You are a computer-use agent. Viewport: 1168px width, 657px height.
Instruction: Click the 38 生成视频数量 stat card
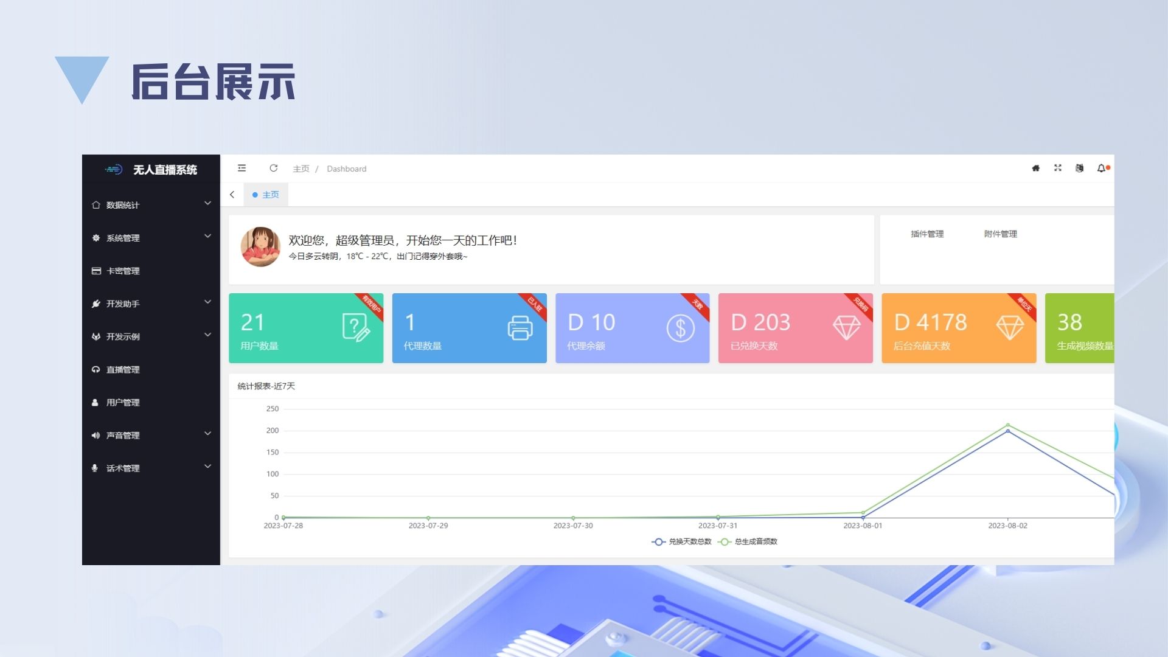tap(1080, 328)
